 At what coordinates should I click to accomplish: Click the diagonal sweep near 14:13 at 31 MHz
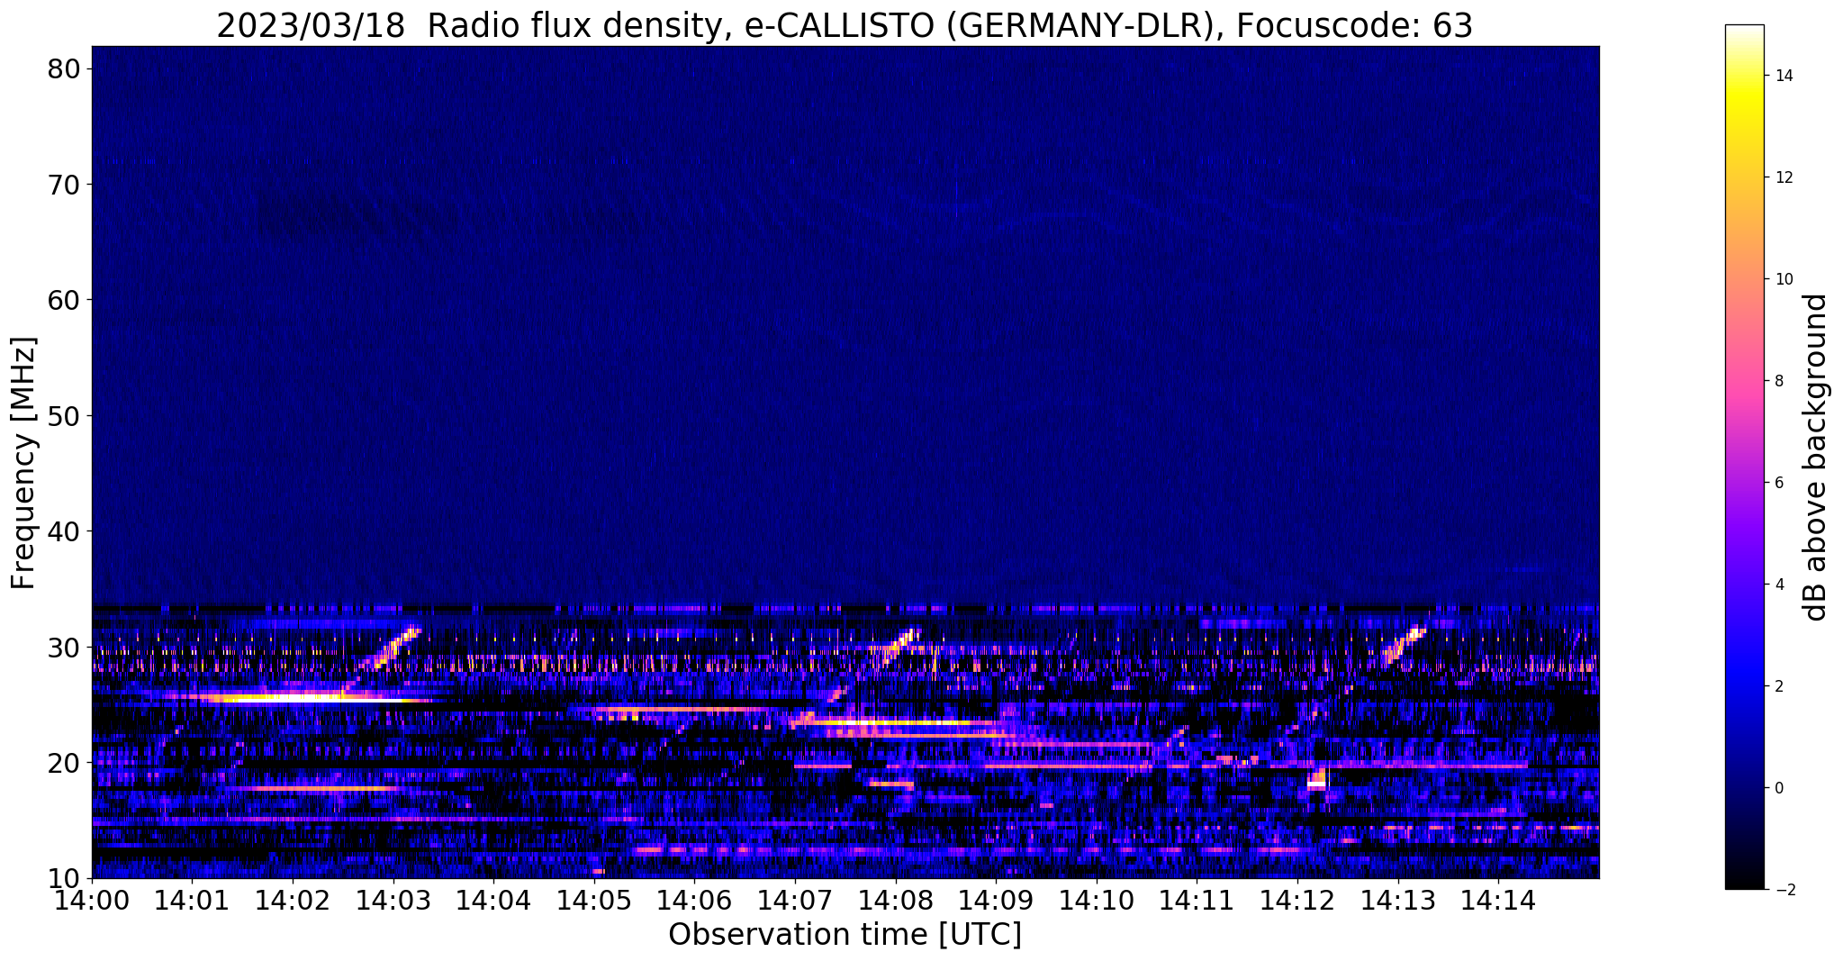1405,645
